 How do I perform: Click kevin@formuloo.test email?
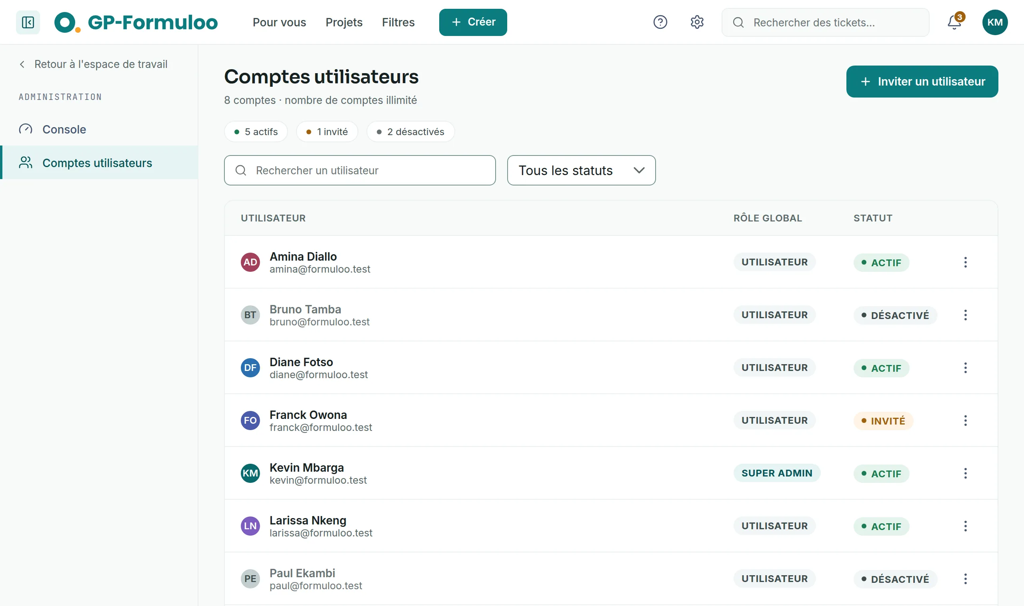318,480
